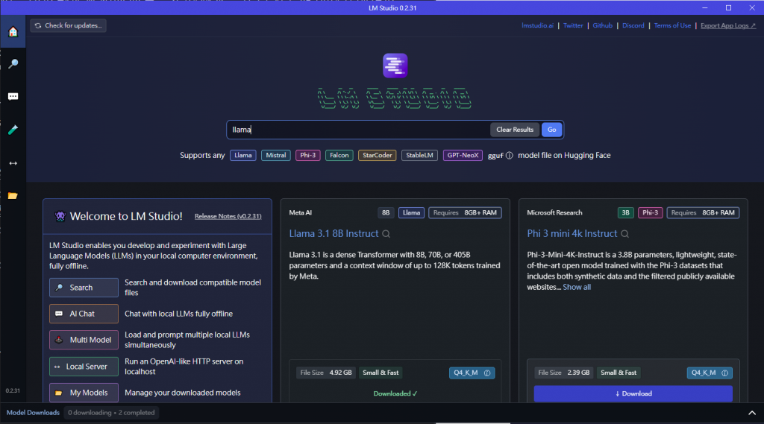Screen dimensions: 764x424
Task: Click 'Small & Fast' tag on Llama card
Action: point(381,373)
